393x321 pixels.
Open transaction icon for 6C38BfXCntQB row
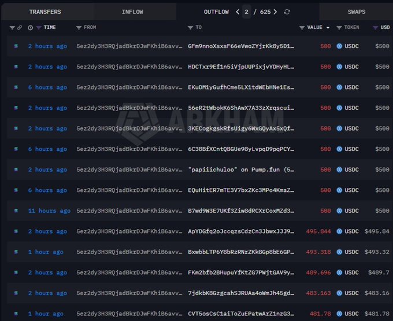16,149
